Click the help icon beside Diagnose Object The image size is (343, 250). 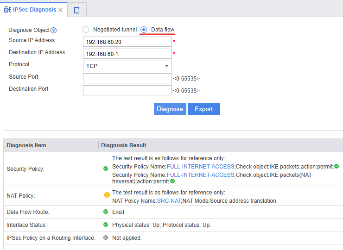pyautogui.click(x=54, y=30)
